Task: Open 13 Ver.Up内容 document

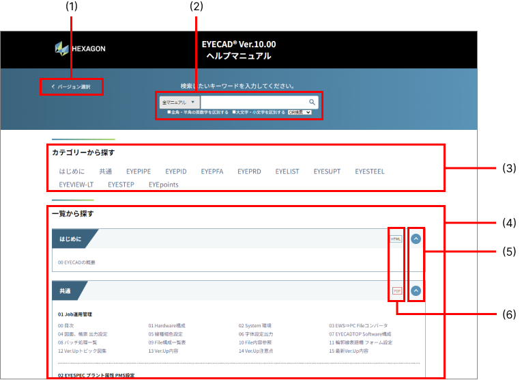Action: click(x=163, y=351)
